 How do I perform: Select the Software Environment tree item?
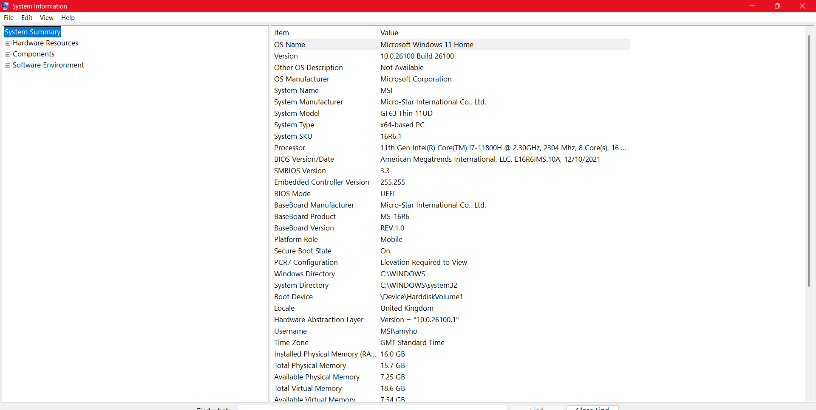[48, 65]
